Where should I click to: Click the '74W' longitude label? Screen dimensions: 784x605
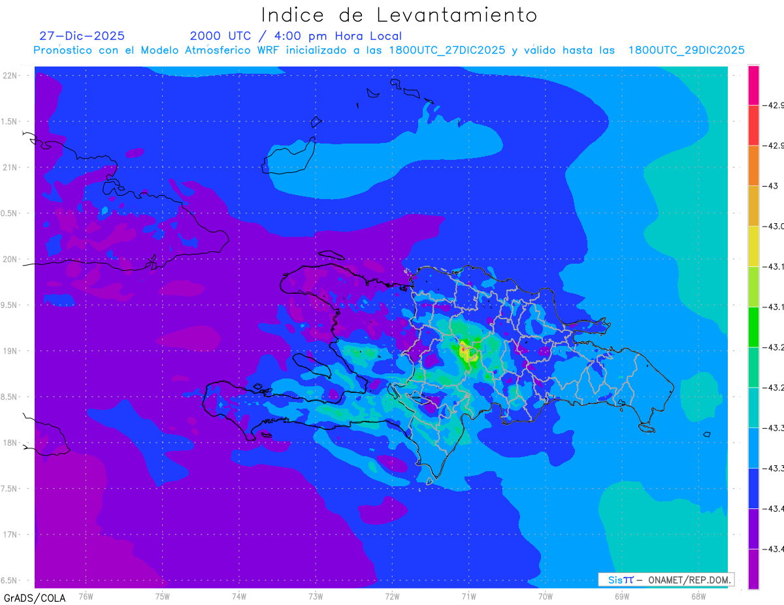pos(239,596)
